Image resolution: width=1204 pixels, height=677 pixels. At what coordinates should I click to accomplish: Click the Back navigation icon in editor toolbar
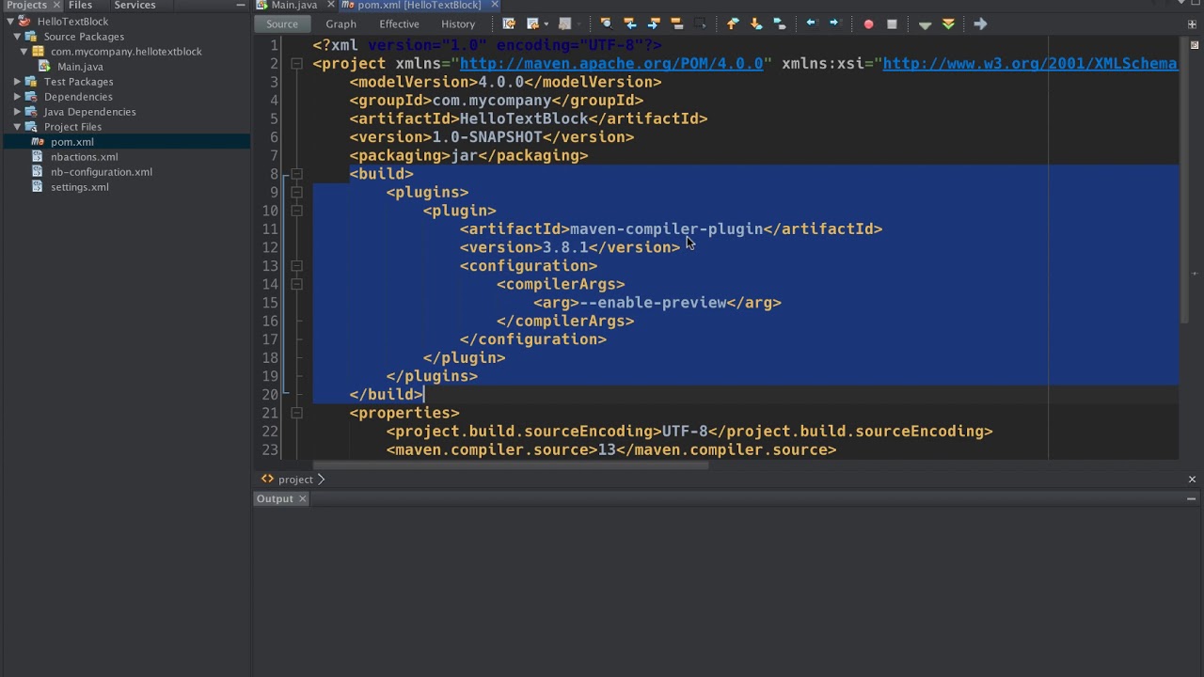[x=532, y=24]
